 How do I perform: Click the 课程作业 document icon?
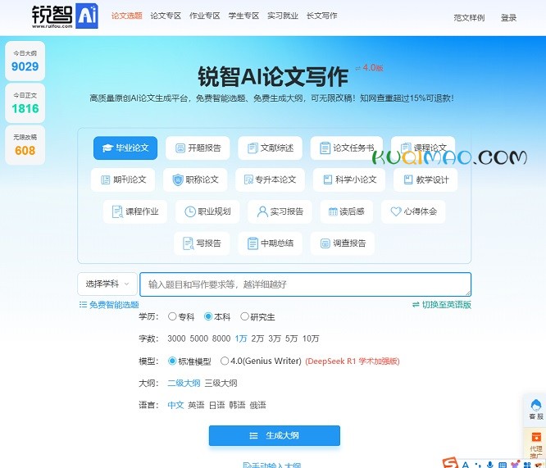click(117, 211)
